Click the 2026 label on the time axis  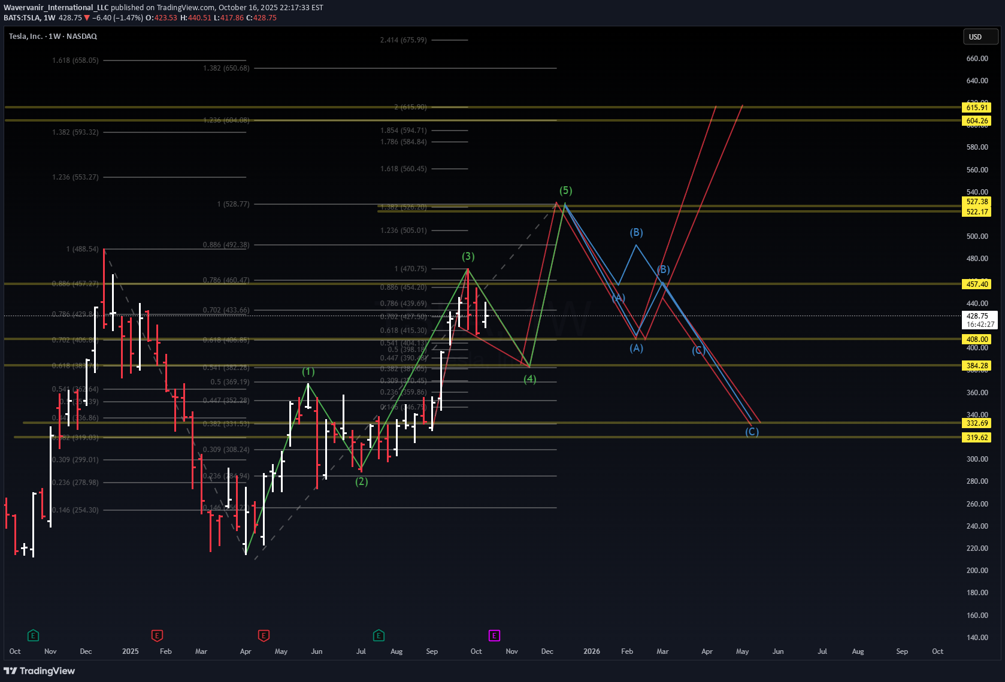pyautogui.click(x=591, y=651)
